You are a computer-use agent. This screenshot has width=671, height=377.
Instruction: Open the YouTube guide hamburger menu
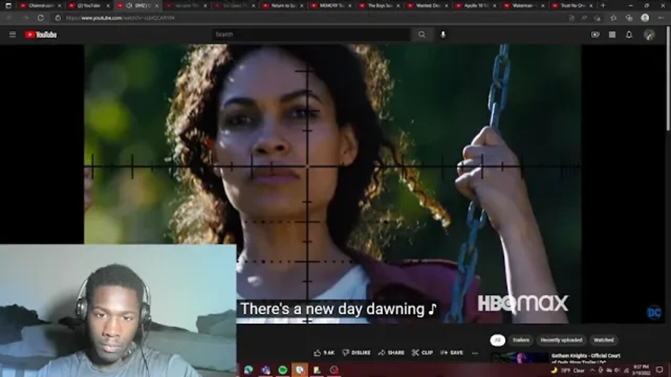tap(13, 35)
